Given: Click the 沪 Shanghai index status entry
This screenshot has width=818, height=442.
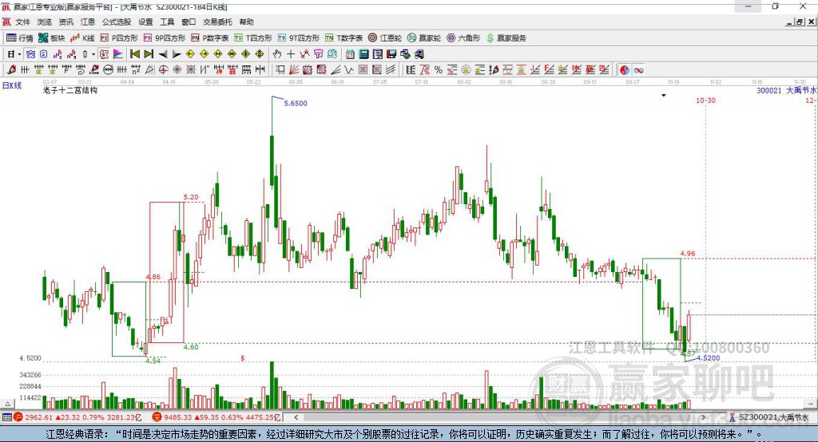Looking at the screenshot, I should point(77,417).
